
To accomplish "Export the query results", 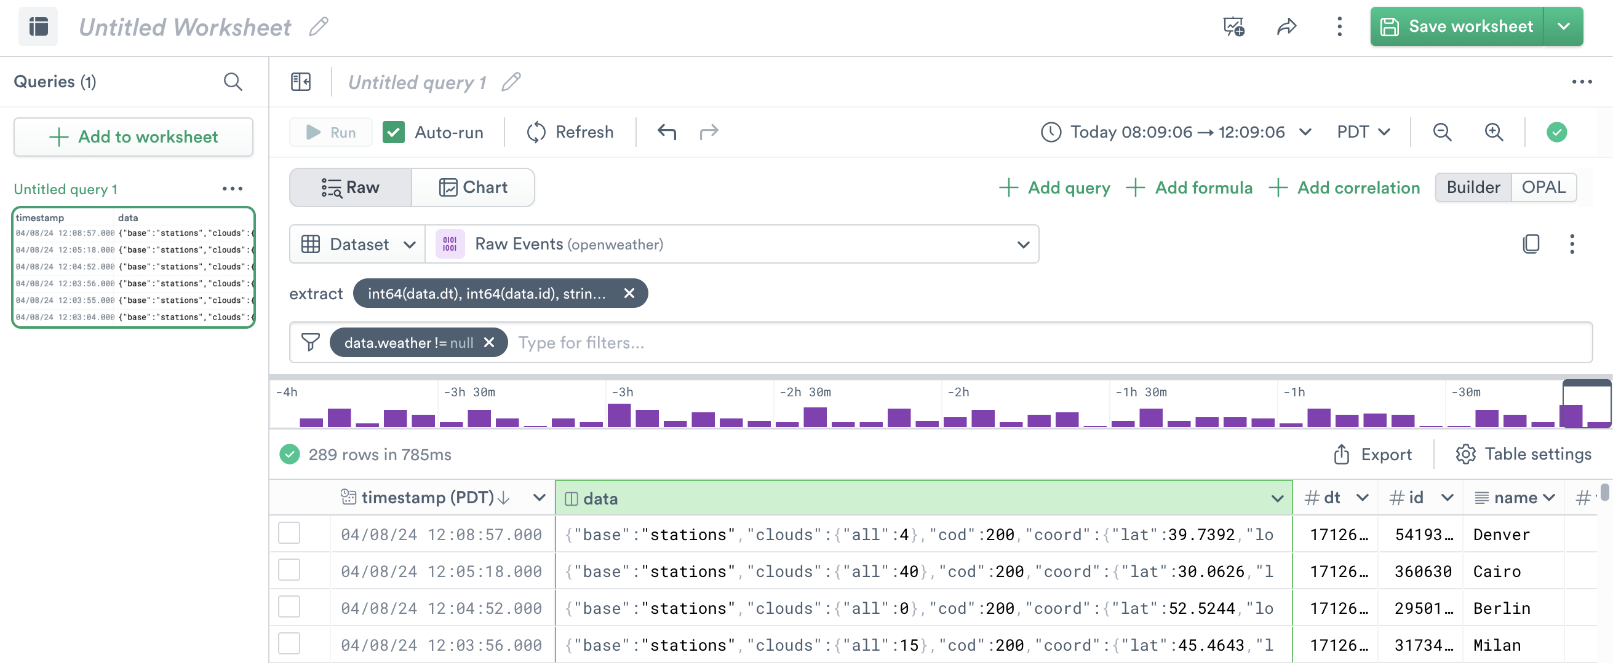I will point(1372,455).
